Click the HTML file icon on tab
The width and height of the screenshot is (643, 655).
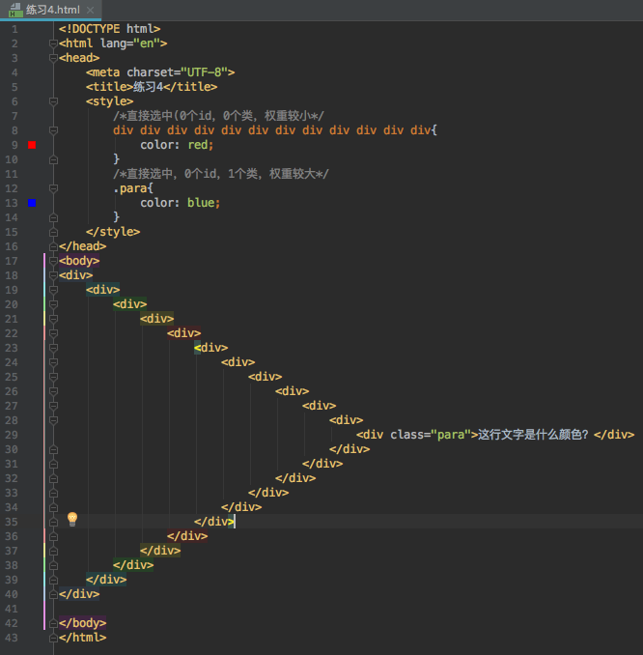15,10
